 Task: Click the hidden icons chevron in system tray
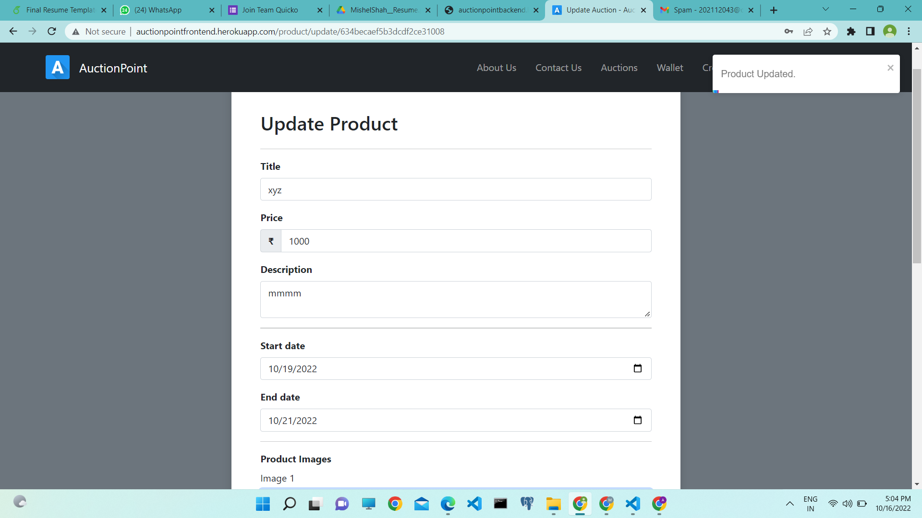coord(789,504)
